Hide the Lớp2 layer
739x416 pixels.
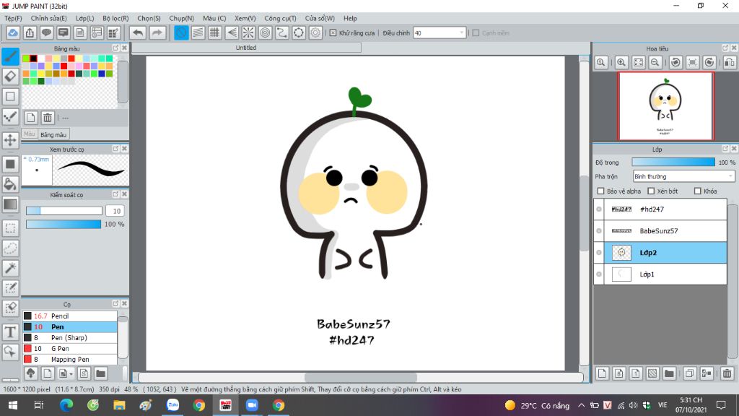point(599,252)
